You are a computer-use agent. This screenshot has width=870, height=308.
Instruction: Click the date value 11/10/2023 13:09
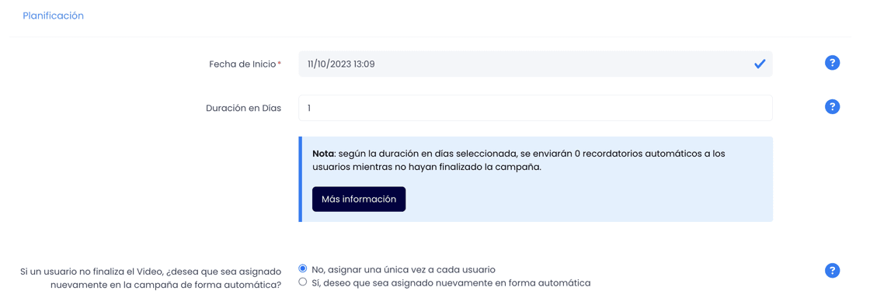pyautogui.click(x=341, y=64)
